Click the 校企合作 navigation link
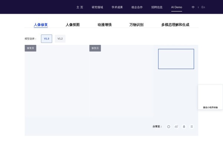Screen dimensions: 223x167 click(x=137, y=7)
